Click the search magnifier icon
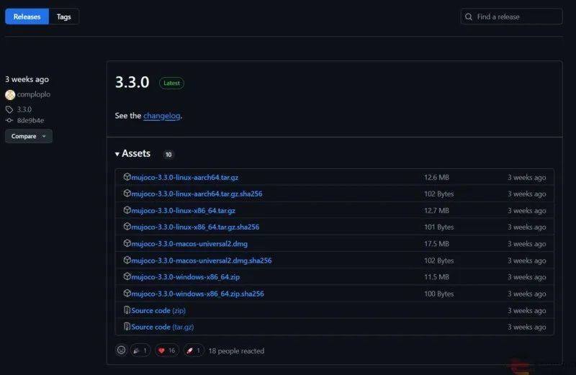This screenshot has height=375, width=576. click(469, 17)
